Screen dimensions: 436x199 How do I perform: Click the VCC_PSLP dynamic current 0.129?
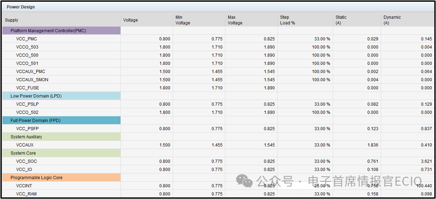[426, 104]
